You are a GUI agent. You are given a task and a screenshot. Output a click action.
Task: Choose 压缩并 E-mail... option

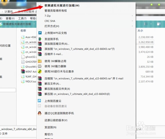54,54
